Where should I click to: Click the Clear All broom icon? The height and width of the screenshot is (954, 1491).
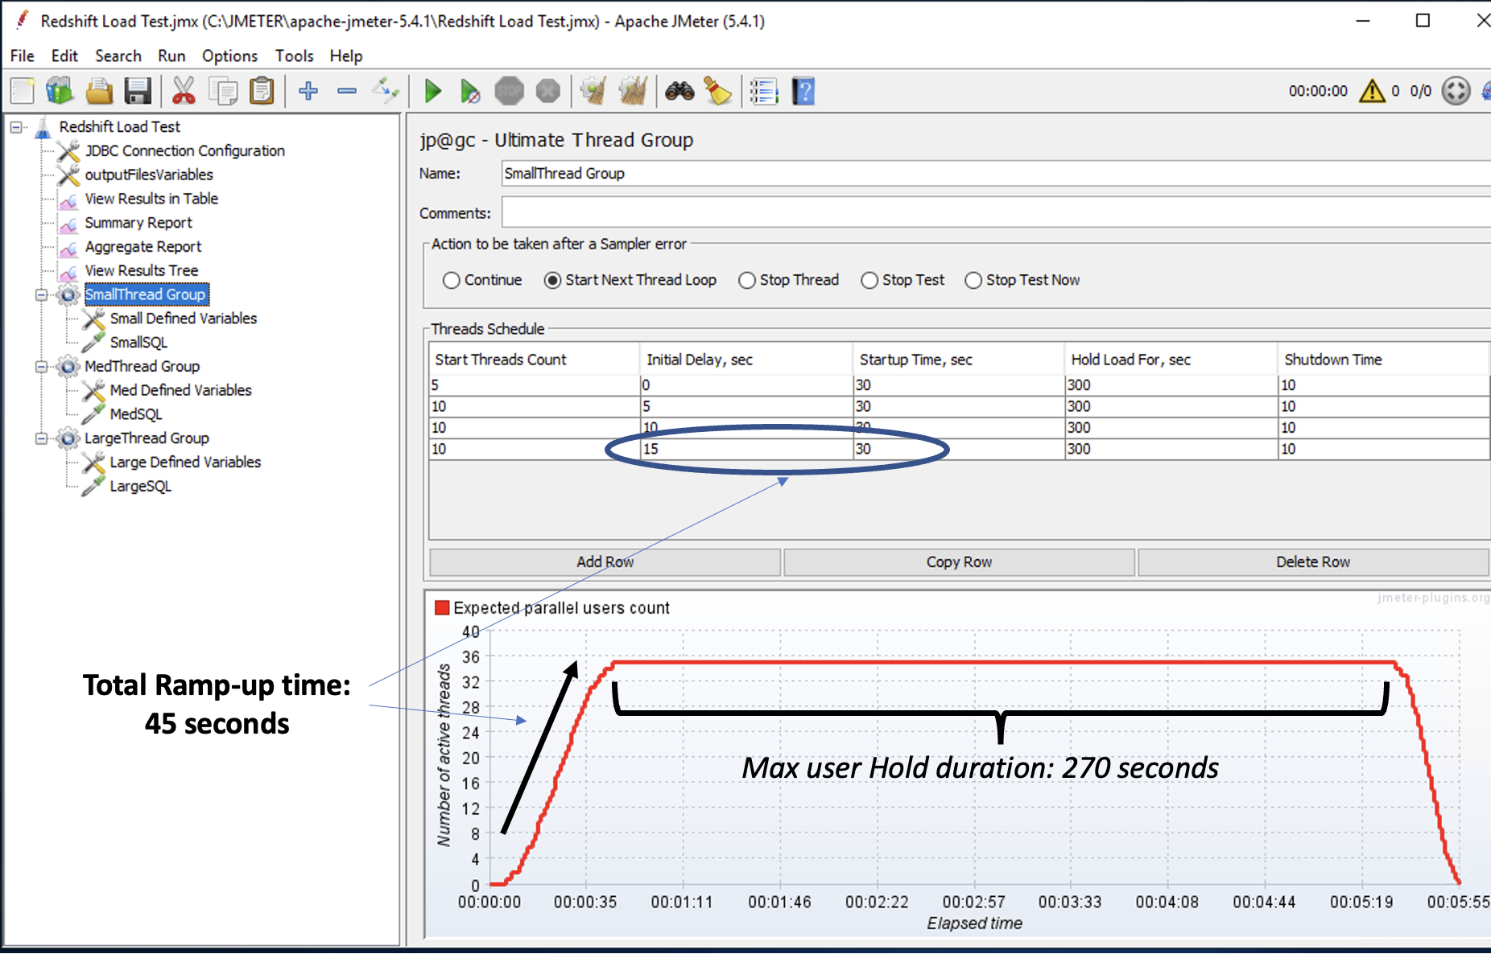click(633, 92)
